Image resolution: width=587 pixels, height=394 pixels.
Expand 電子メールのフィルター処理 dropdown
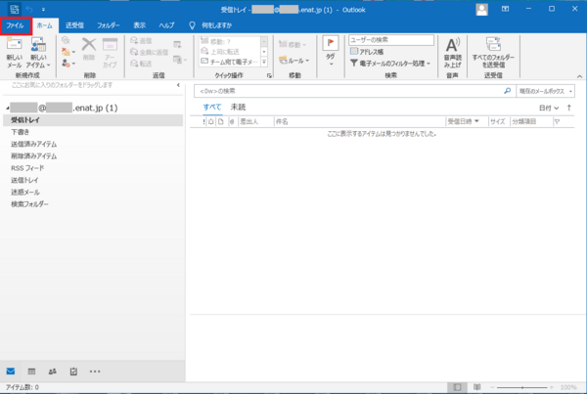click(x=390, y=63)
